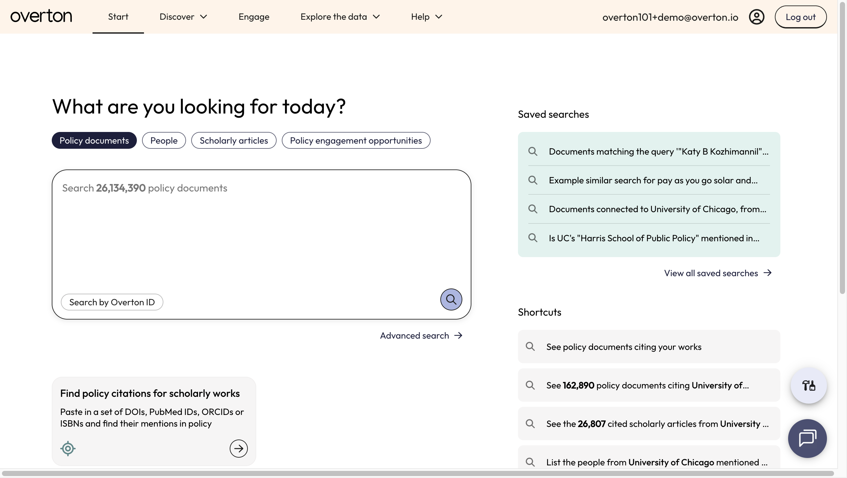847x478 pixels.
Task: Open the tools floating button
Action: (x=808, y=385)
